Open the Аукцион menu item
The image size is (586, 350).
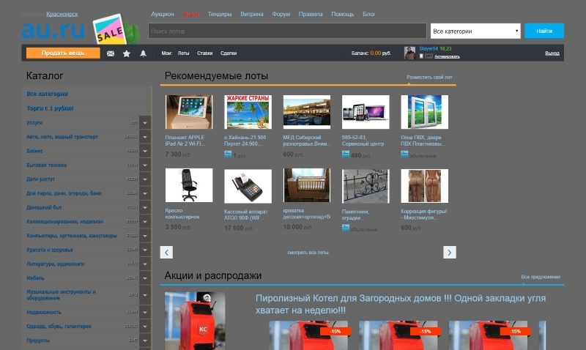click(162, 14)
